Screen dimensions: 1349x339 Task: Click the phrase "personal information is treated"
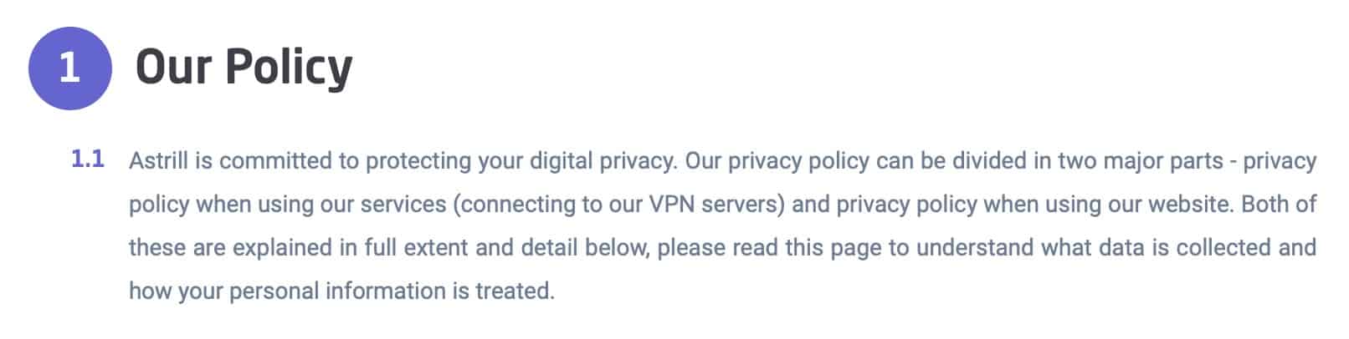(392, 292)
